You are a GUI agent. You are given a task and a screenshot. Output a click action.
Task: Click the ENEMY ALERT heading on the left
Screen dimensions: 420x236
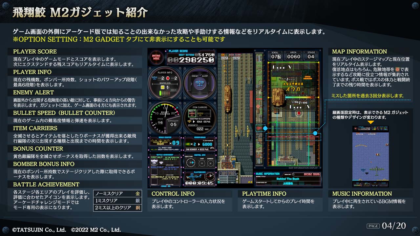tap(33, 92)
